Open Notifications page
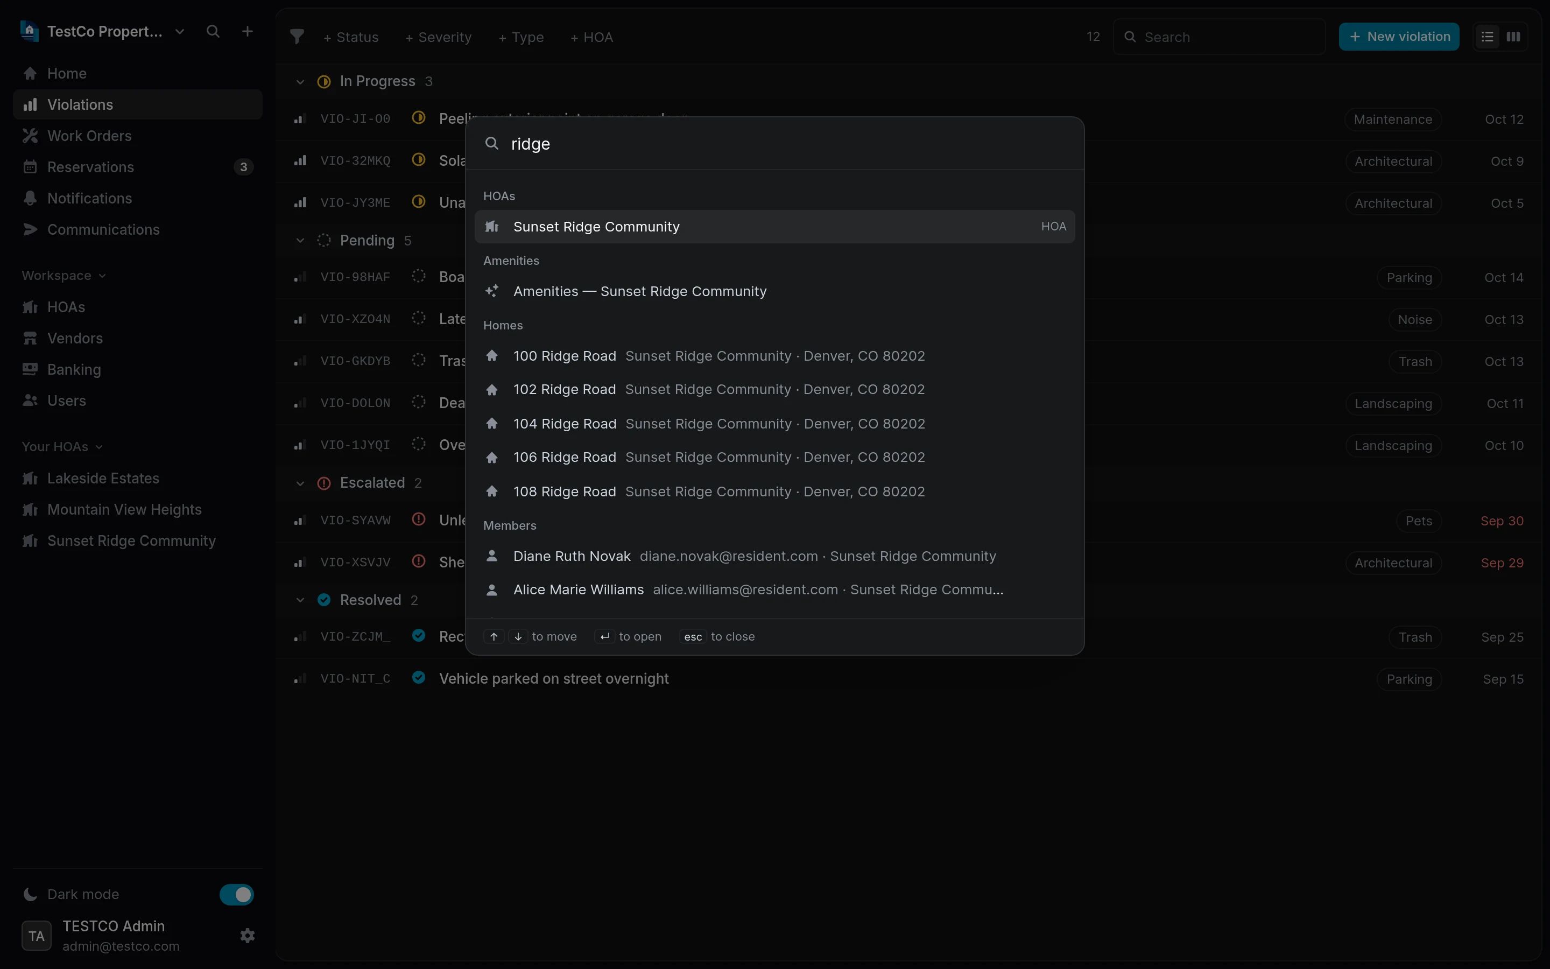The image size is (1550, 969). [138, 198]
